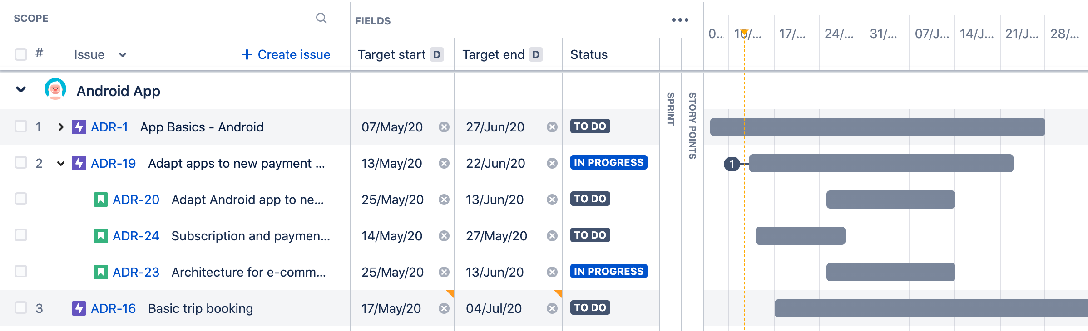Open the scope search magnifier icon
The height and width of the screenshot is (331, 1088).
point(321,18)
